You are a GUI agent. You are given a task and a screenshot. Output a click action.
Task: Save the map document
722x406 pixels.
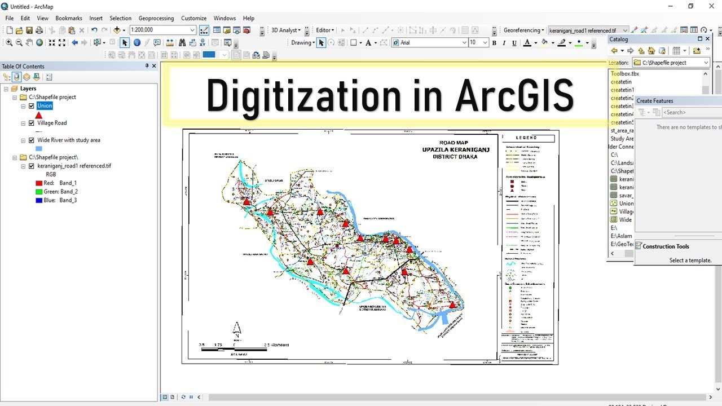point(29,30)
